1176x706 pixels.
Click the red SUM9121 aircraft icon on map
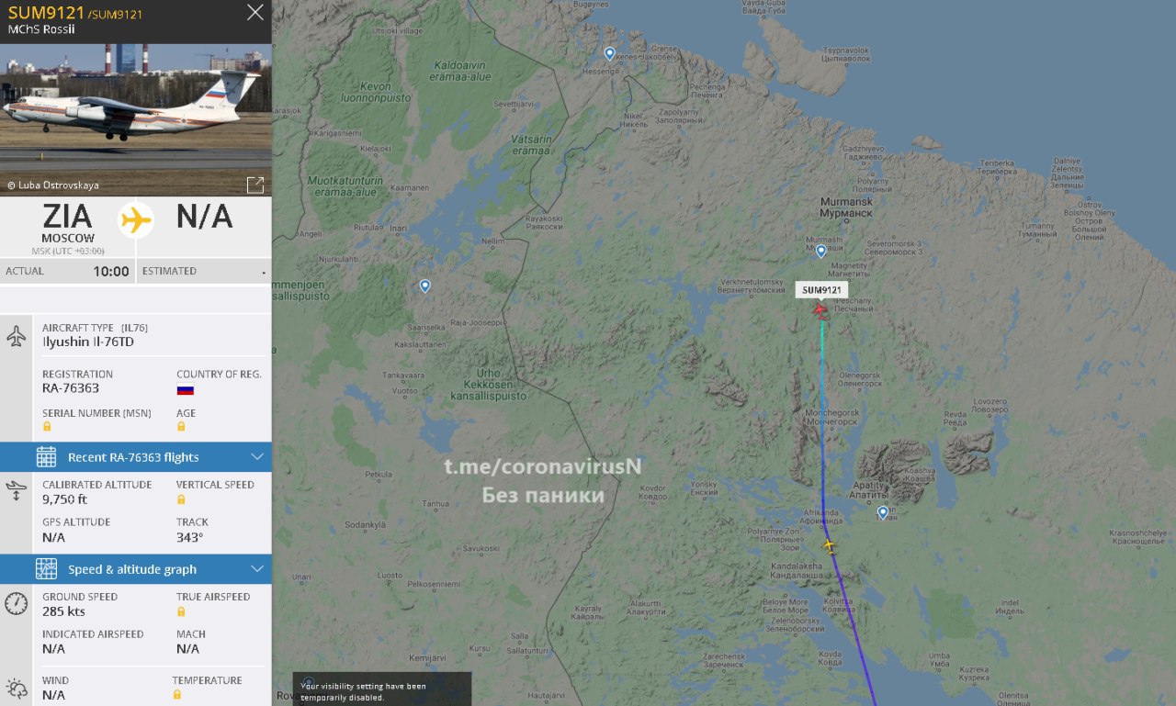(x=820, y=310)
